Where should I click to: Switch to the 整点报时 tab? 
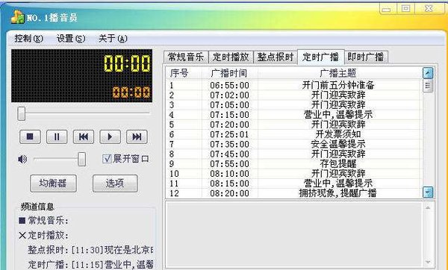click(276, 57)
